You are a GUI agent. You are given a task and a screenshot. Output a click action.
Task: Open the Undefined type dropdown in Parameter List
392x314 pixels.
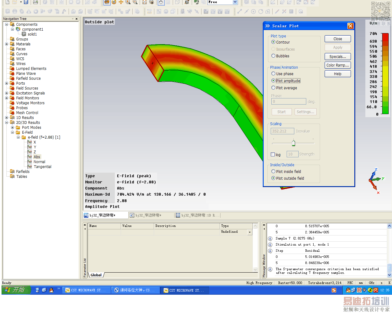pos(250,232)
